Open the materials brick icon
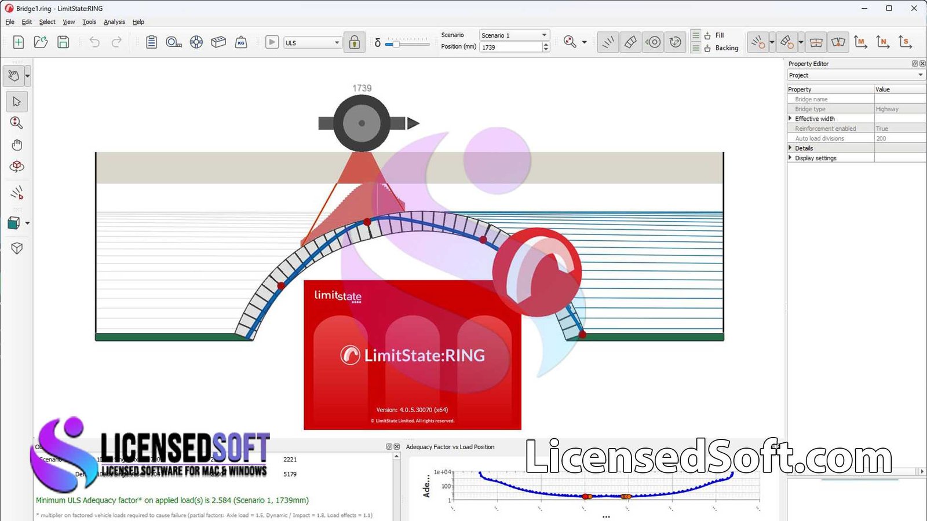The height and width of the screenshot is (521, 927). [x=218, y=42]
